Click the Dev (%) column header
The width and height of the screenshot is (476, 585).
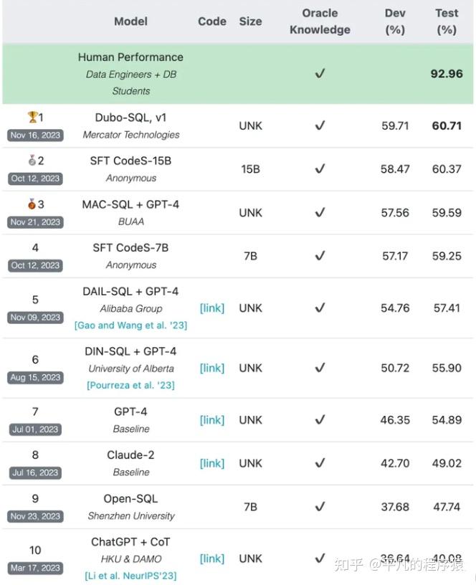[395, 22]
